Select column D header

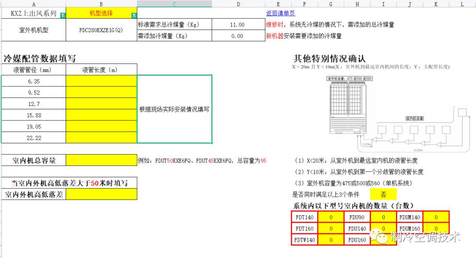tap(238, 4)
